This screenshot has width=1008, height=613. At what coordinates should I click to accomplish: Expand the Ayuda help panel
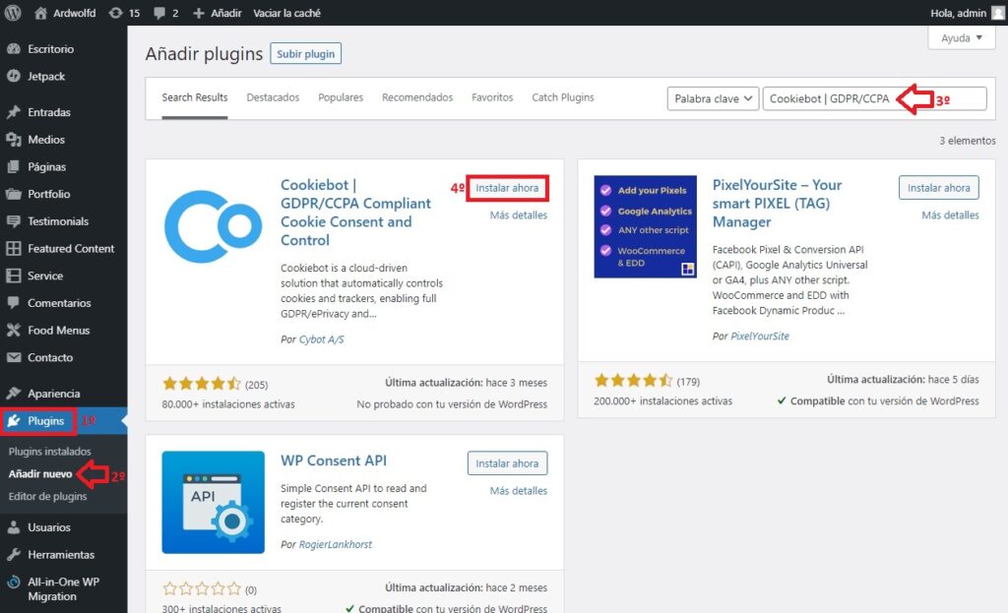click(962, 38)
